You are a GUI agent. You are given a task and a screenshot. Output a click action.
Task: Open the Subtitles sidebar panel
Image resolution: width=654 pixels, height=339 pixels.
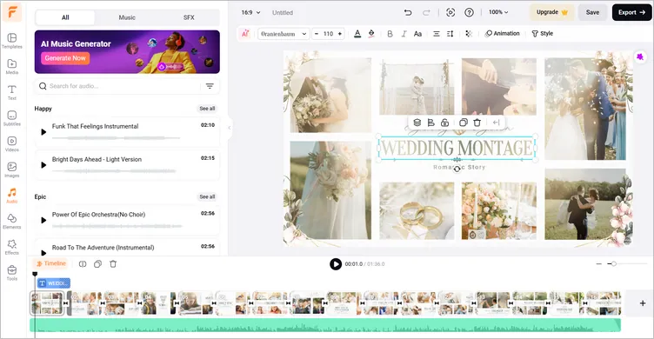point(11,118)
